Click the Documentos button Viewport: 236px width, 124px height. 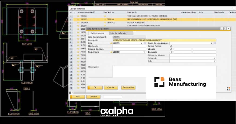click(128, 88)
